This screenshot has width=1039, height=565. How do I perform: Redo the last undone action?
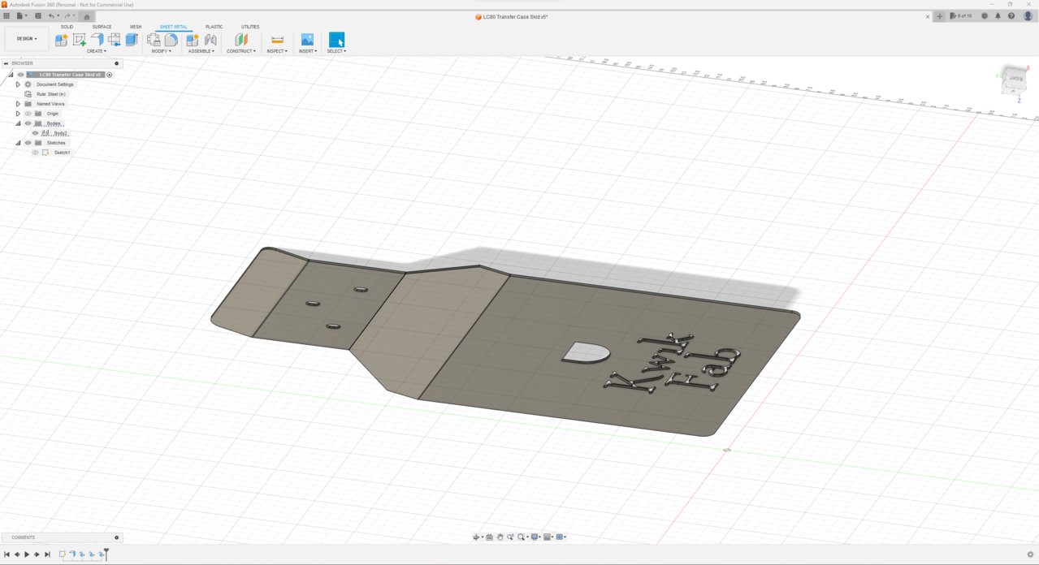pyautogui.click(x=68, y=15)
